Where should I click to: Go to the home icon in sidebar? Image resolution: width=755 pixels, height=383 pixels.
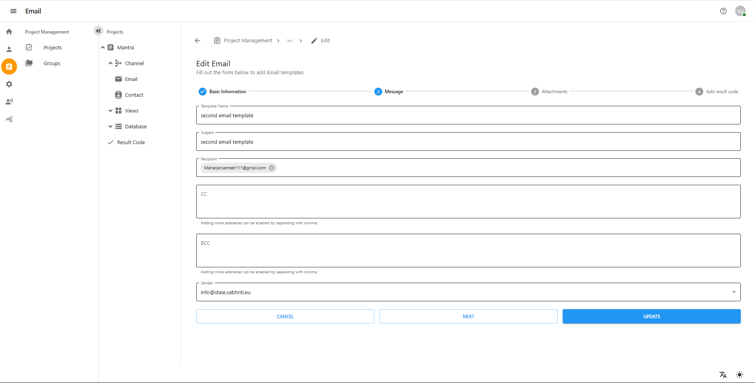(x=9, y=32)
